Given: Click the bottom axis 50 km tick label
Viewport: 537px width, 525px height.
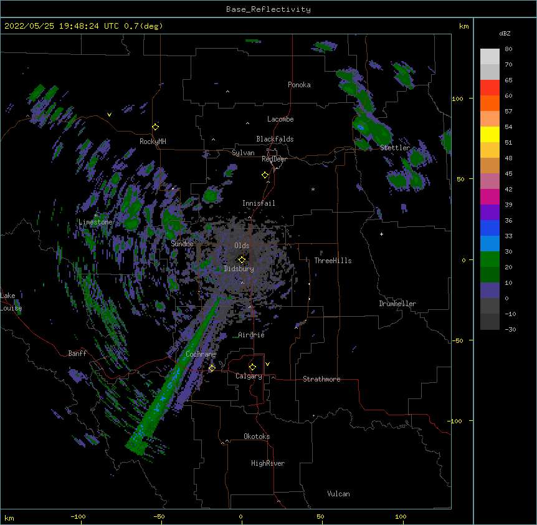Looking at the screenshot, I should [320, 516].
